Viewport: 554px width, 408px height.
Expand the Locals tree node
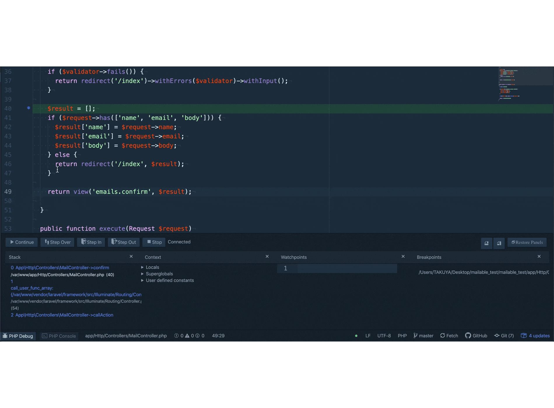(142, 267)
